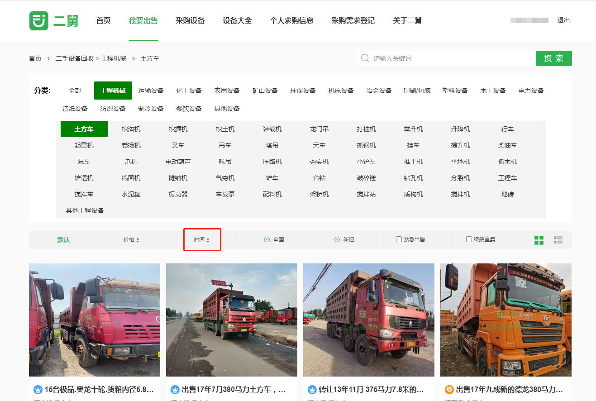Choose 推土机 subcategory
The image size is (596, 401).
414,162
